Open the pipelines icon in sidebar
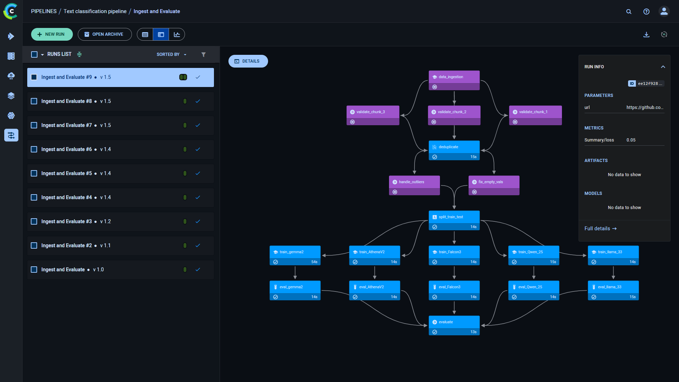 [11, 135]
